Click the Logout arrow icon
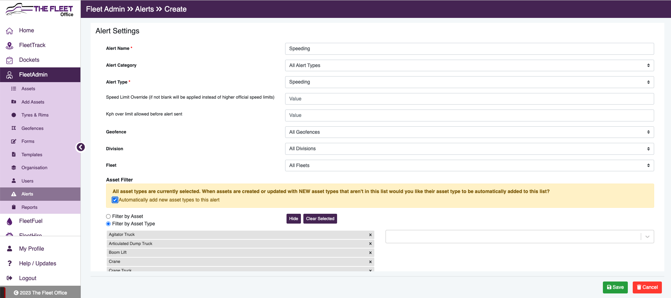This screenshot has height=298, width=671. [x=9, y=278]
